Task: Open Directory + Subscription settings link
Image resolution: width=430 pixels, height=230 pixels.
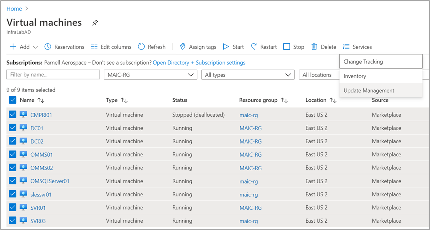Action: (199, 63)
